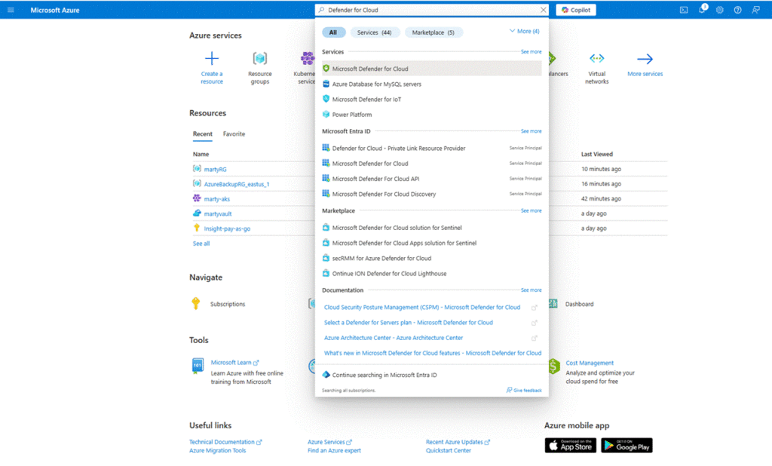
Task: Select the Marketplace (5) filter pill
Action: tap(433, 32)
